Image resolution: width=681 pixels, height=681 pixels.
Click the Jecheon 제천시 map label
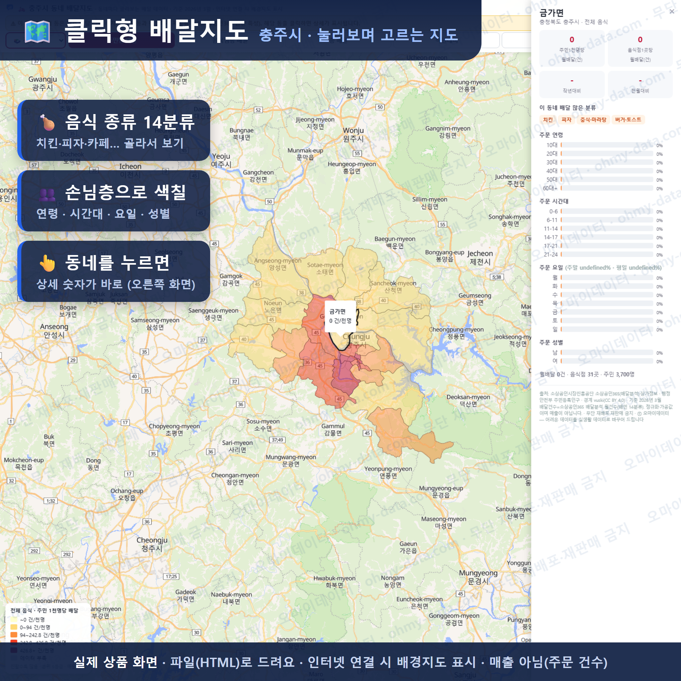(480, 258)
